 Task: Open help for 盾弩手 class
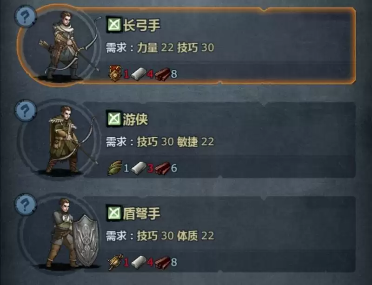(x=26, y=205)
